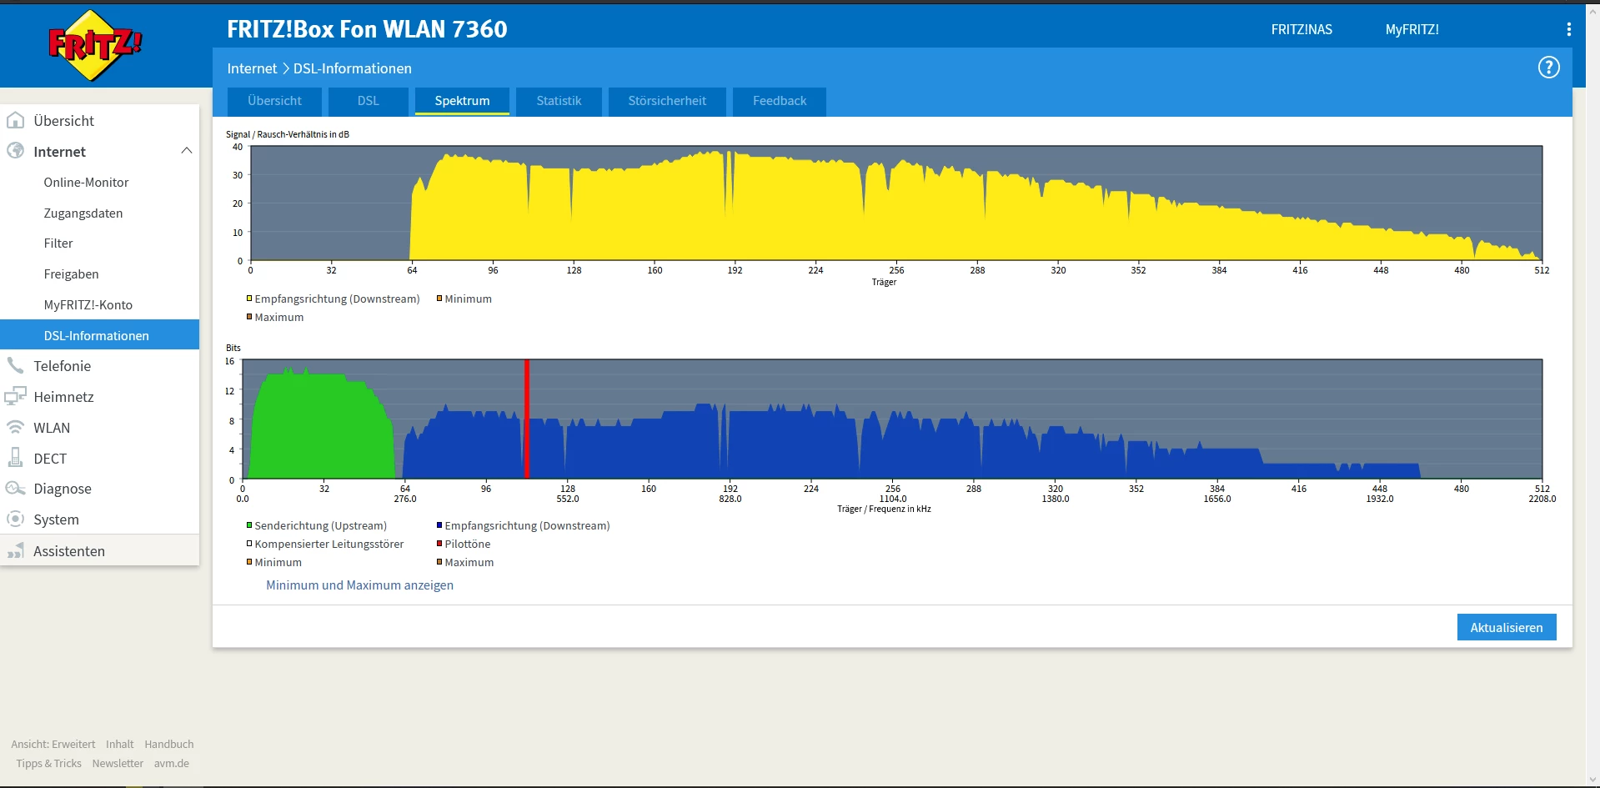Viewport: 1600px width, 788px height.
Task: Open the Assistenten section
Action: (68, 551)
